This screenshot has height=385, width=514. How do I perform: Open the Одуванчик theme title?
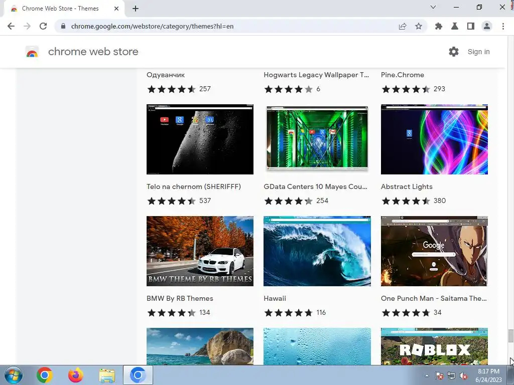(x=166, y=75)
